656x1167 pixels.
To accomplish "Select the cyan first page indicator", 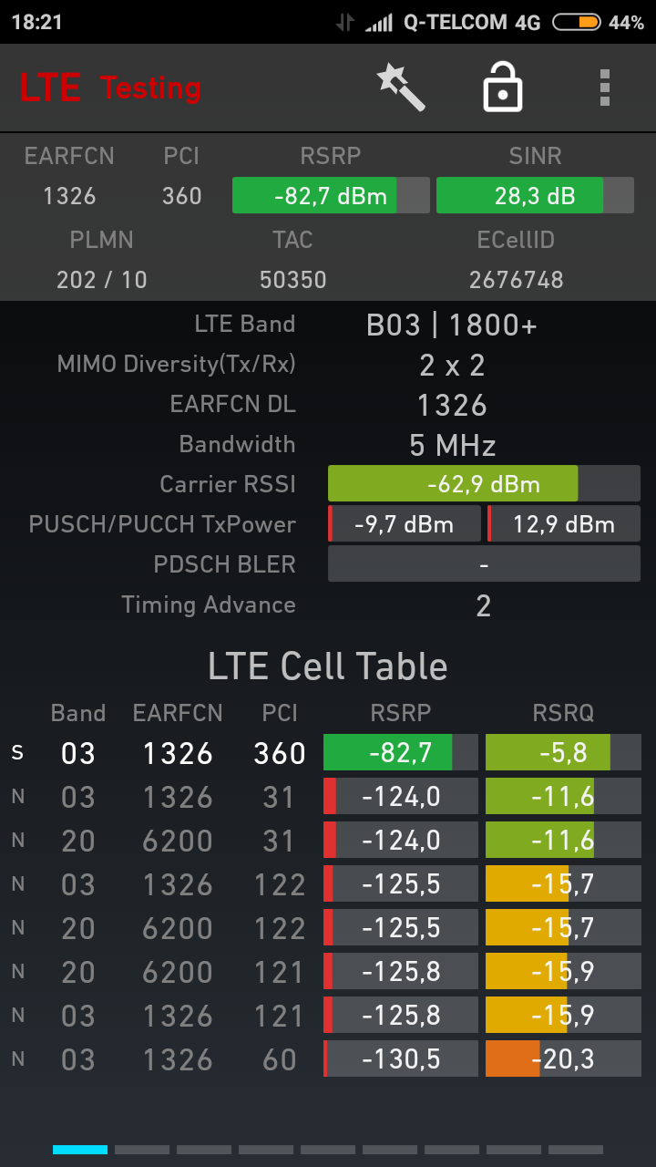I will (x=80, y=1150).
